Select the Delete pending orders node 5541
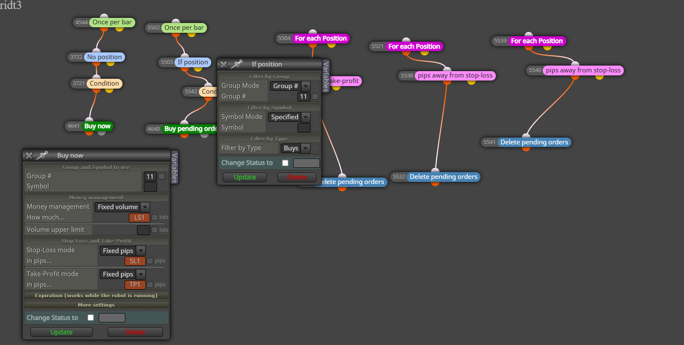This screenshot has width=684, height=345. [x=534, y=142]
